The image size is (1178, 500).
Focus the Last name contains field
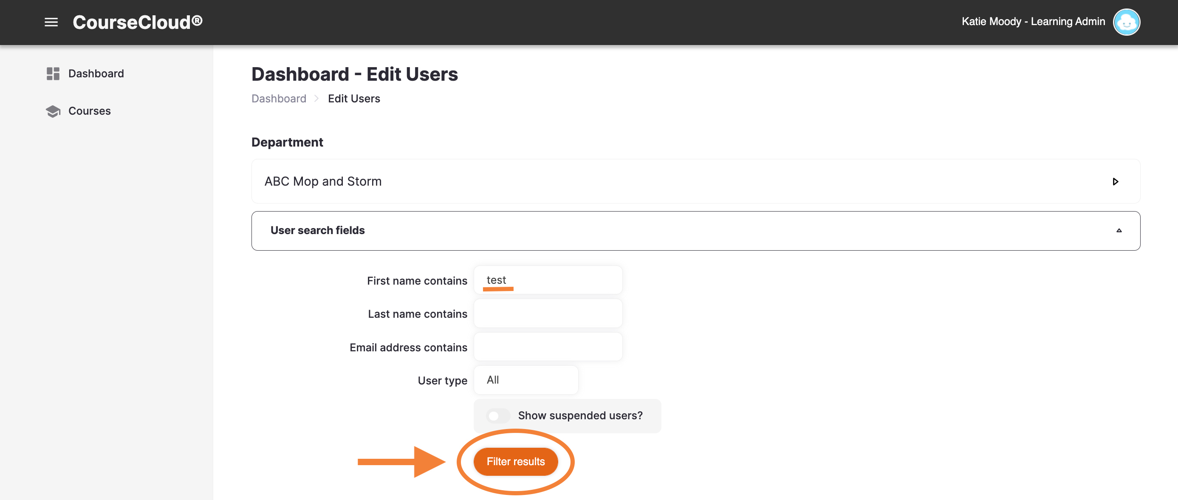(x=548, y=314)
